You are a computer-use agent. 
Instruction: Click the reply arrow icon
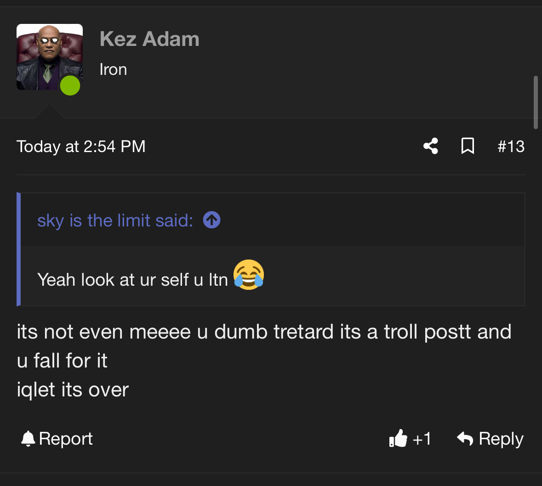tap(465, 439)
